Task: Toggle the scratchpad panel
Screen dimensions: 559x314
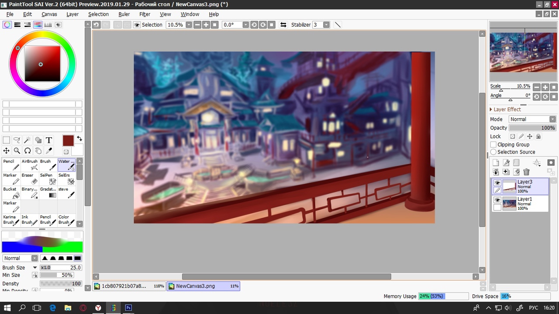Action: [58, 25]
